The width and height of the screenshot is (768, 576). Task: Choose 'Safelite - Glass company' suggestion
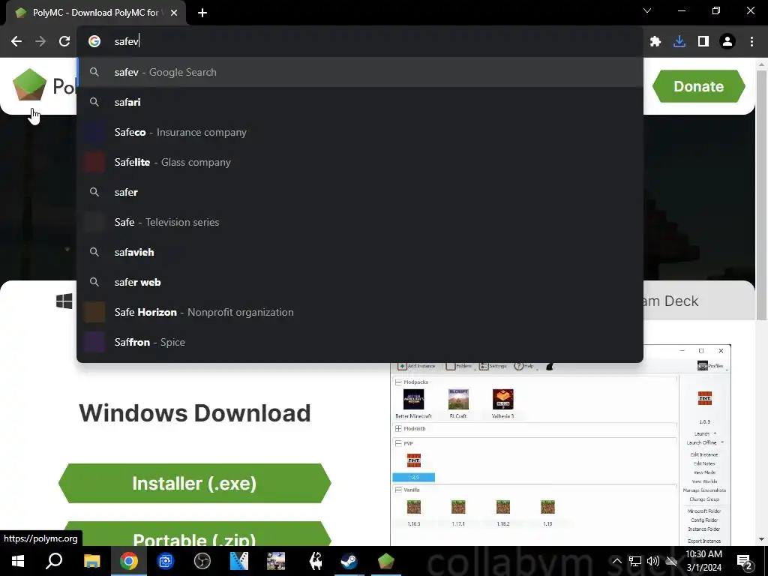[360, 162]
